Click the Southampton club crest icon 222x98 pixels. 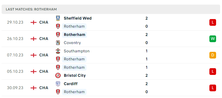58,51
